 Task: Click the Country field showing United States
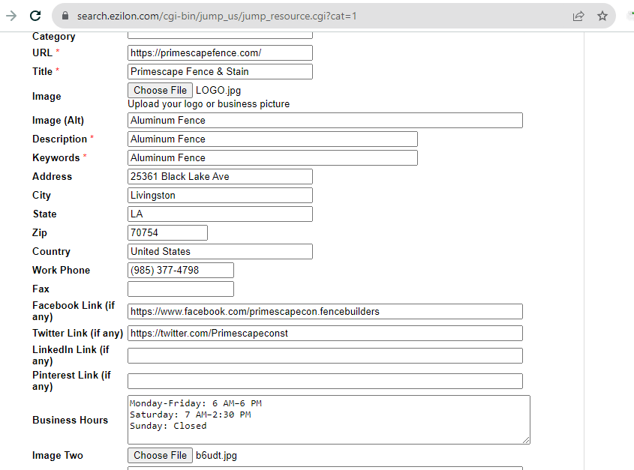pyautogui.click(x=220, y=251)
